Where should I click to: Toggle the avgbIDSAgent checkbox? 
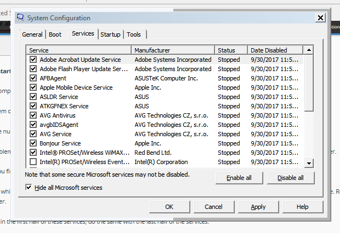point(33,125)
